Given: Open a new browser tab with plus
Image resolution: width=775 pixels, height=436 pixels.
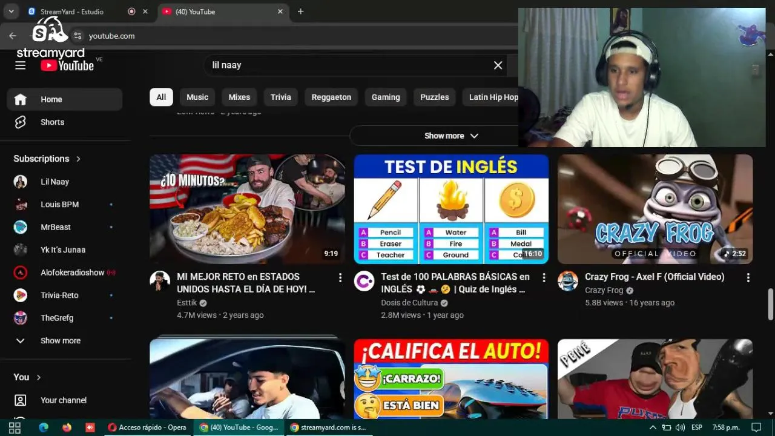Looking at the screenshot, I should point(300,12).
